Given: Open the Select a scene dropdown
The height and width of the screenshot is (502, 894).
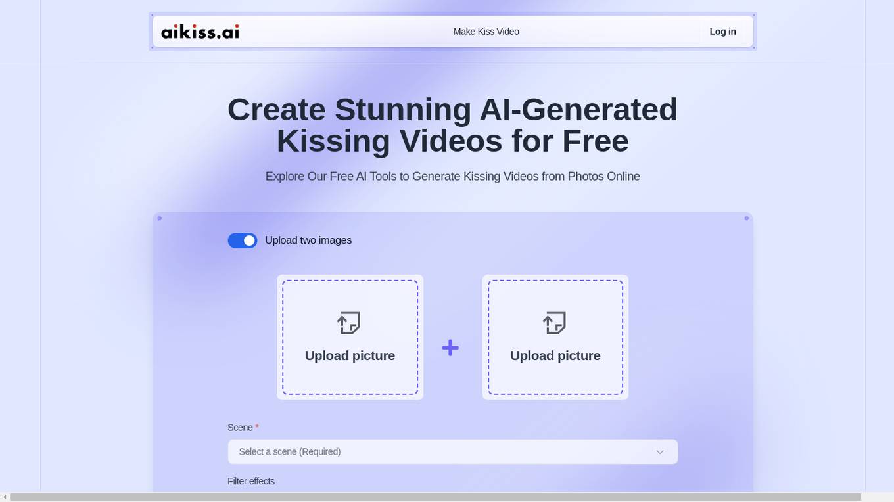Looking at the screenshot, I should click(453, 451).
